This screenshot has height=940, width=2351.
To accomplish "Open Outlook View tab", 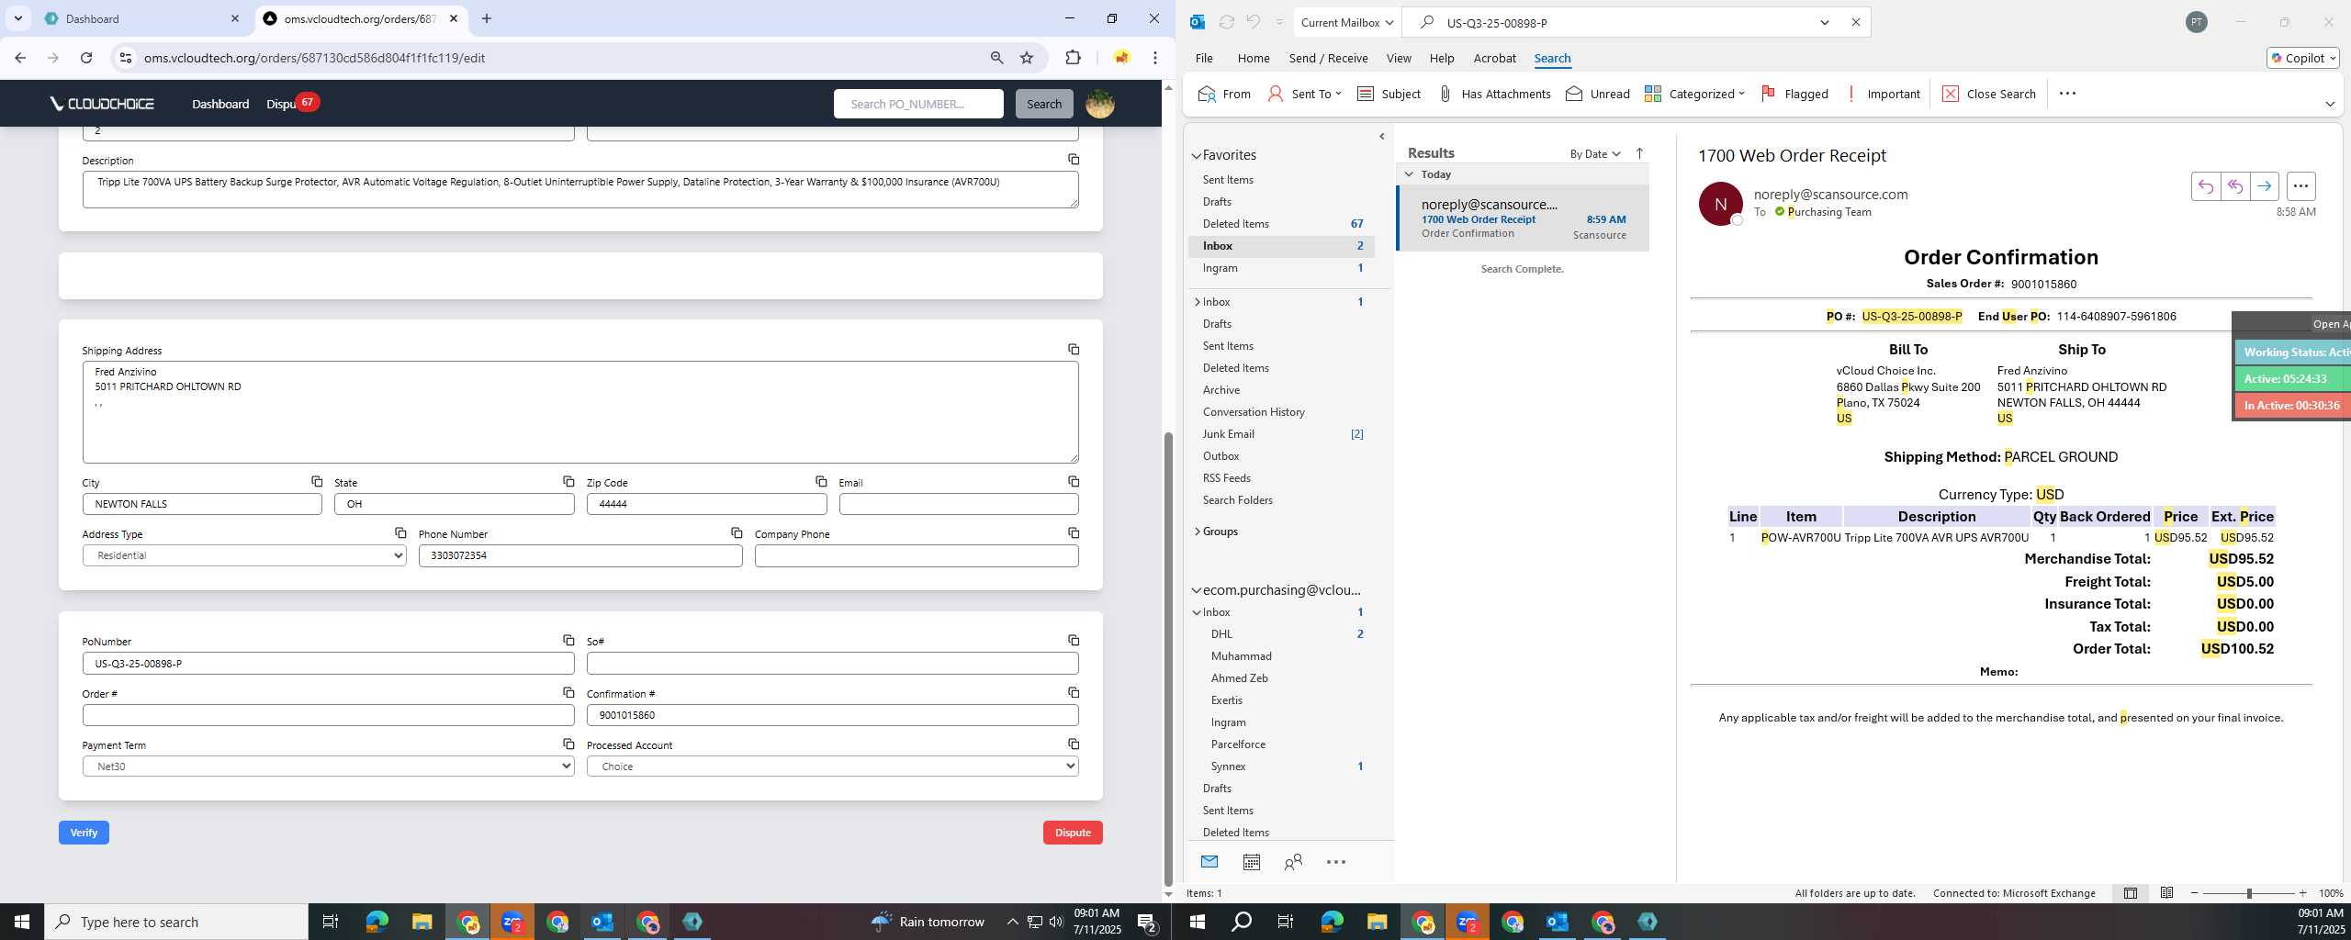I will [x=1399, y=58].
